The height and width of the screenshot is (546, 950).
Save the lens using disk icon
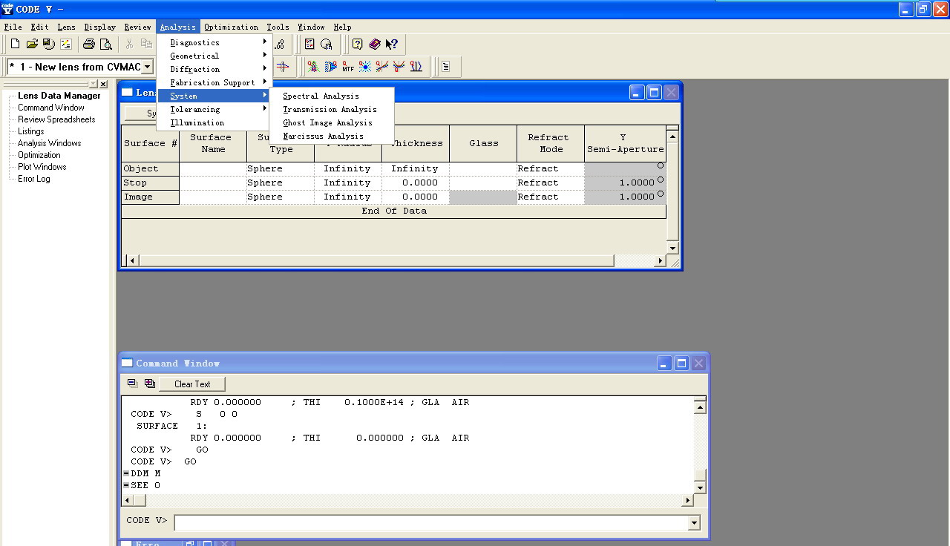48,45
